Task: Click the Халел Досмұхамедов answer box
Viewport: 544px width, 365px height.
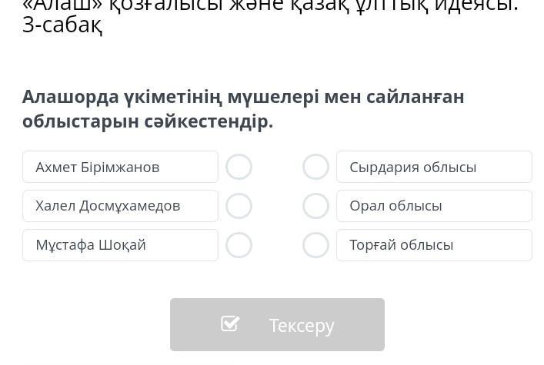Action: point(120,206)
